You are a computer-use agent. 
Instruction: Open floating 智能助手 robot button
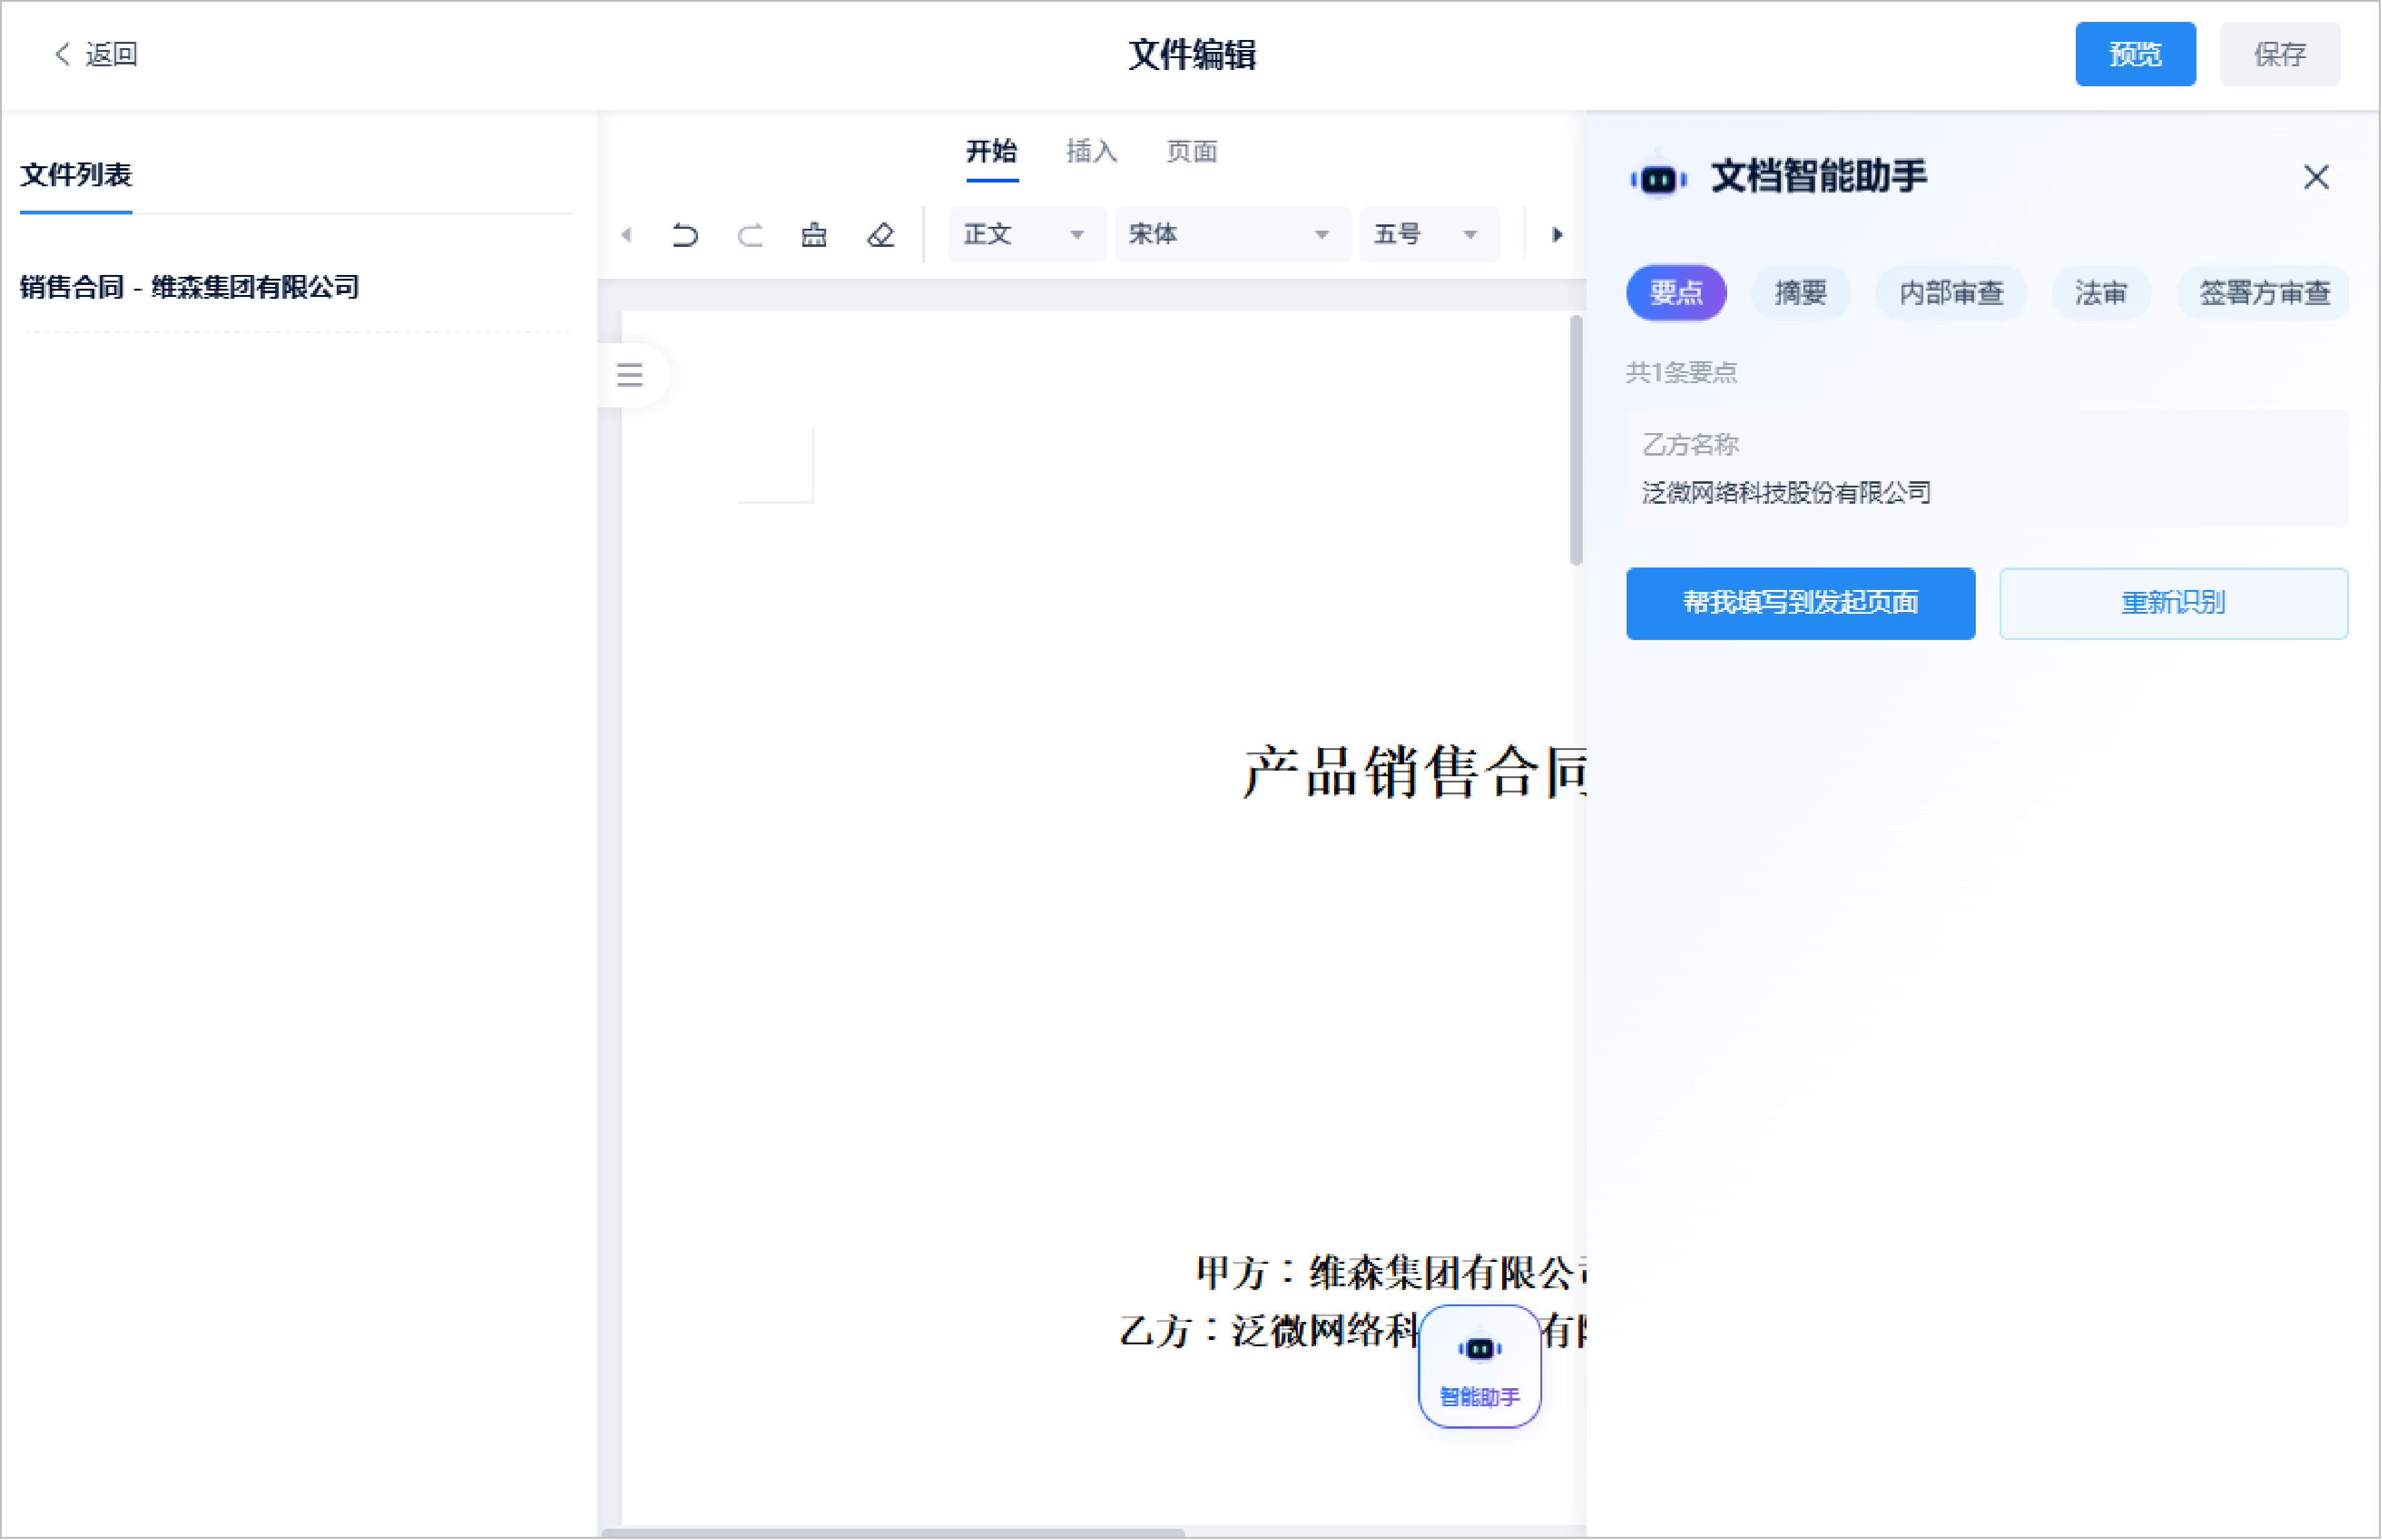pyautogui.click(x=1478, y=1366)
